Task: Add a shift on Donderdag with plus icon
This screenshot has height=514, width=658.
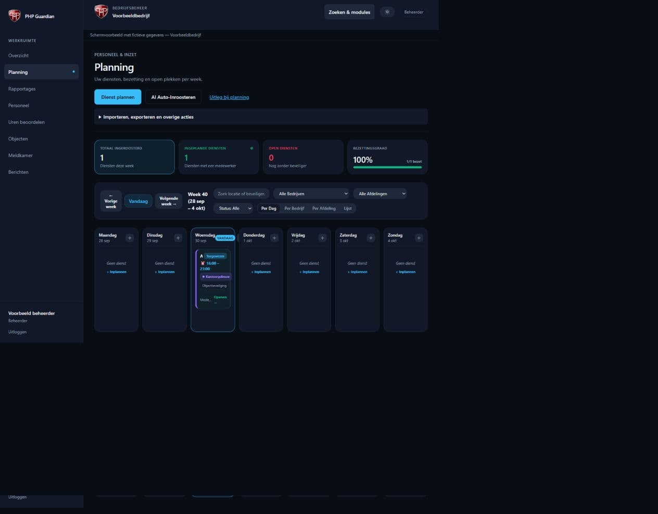Action: 274,238
